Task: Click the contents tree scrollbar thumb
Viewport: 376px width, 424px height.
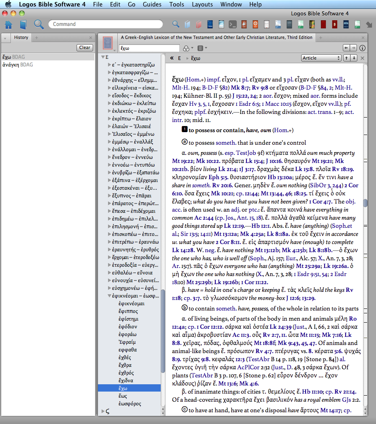Action: pyautogui.click(x=163, y=331)
